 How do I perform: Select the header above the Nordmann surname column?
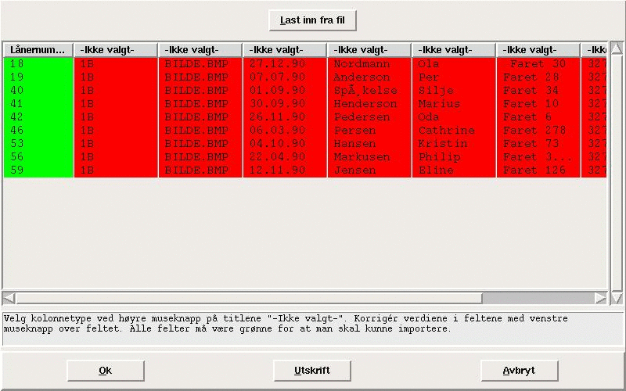pyautogui.click(x=369, y=50)
